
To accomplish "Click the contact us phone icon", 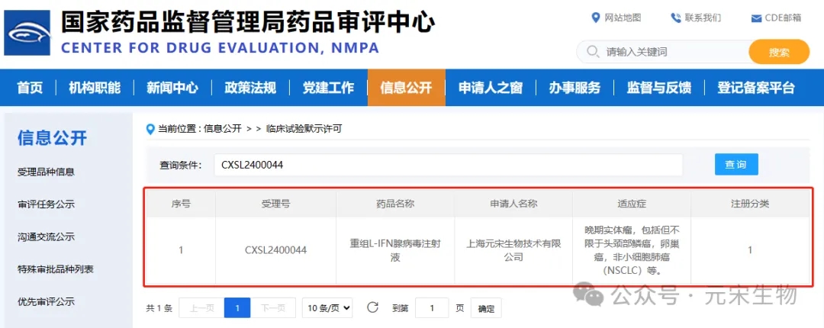I will [x=675, y=18].
